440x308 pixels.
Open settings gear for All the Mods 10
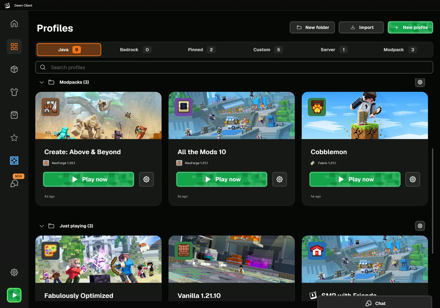coord(279,179)
